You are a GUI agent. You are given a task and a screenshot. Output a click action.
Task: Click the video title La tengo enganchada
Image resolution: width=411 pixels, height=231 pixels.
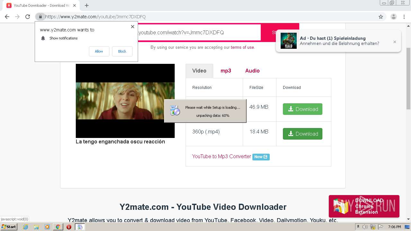(x=120, y=141)
